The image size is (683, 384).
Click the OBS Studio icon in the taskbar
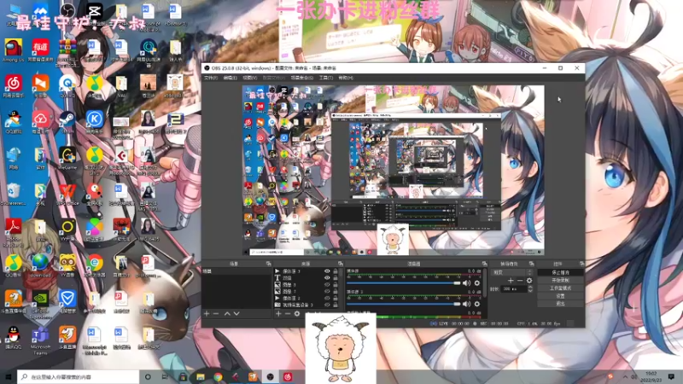[x=270, y=377]
